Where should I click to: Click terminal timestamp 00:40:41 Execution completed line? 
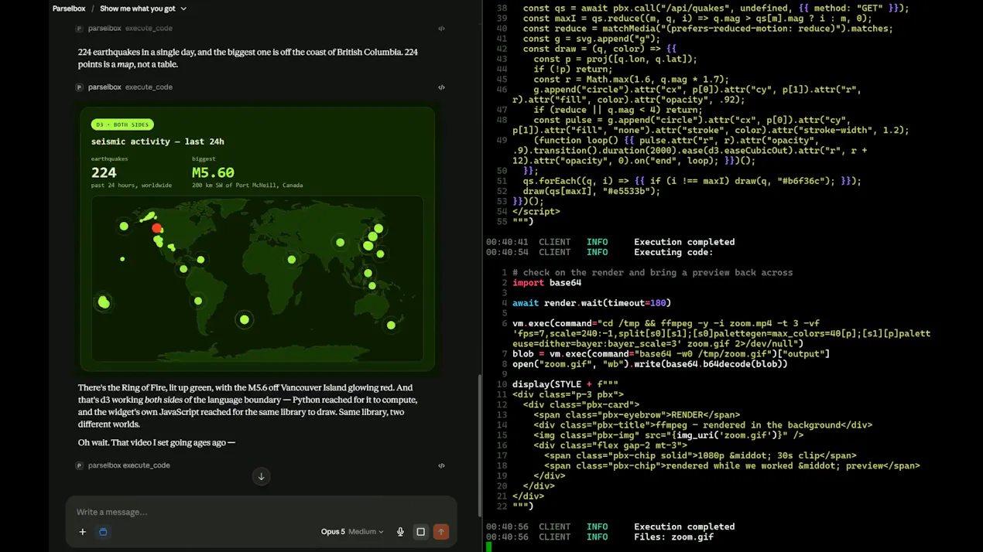[610, 242]
